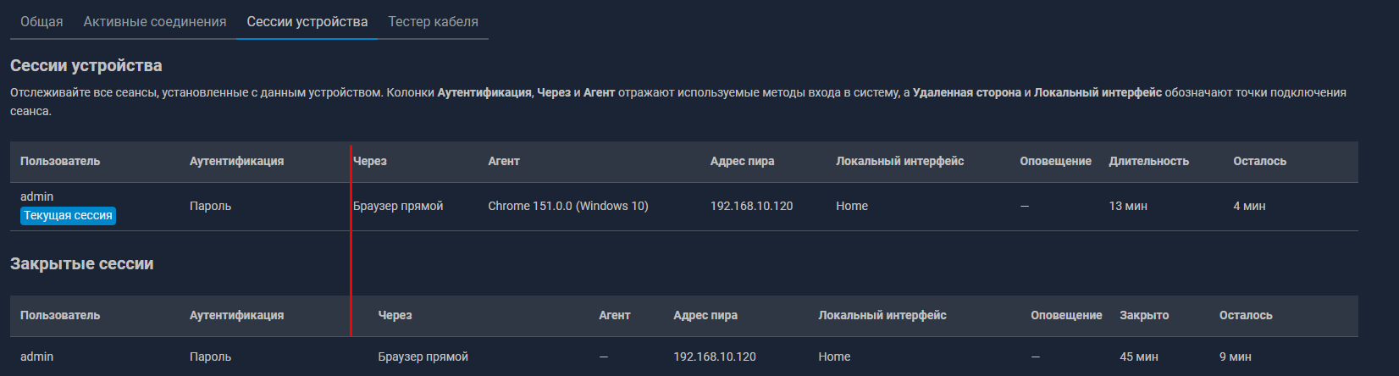
Task: Click the Закрыто column header
Action: click(1144, 315)
